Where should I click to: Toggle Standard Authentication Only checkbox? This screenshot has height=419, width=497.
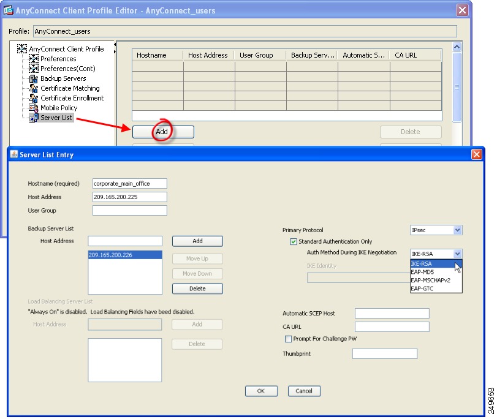click(x=294, y=241)
